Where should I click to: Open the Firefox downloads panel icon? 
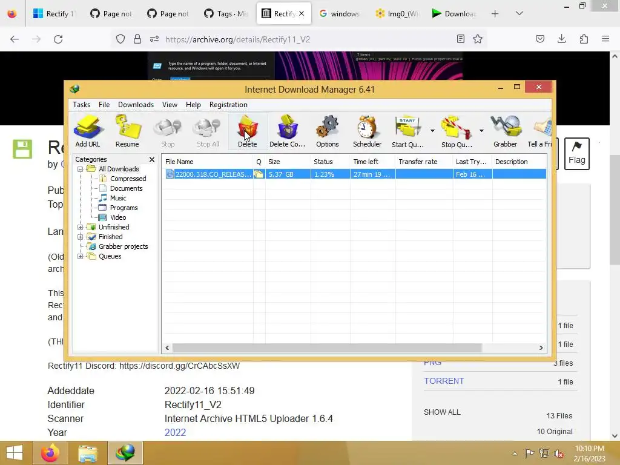561,39
